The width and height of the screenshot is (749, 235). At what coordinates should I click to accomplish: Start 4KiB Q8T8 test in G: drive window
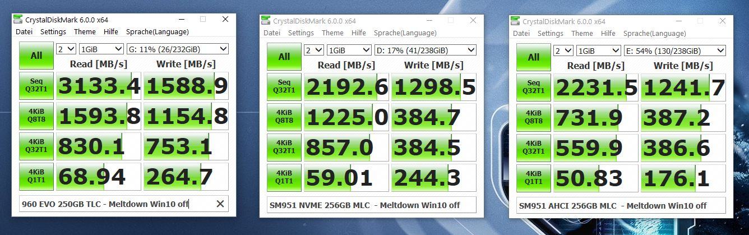(36, 116)
